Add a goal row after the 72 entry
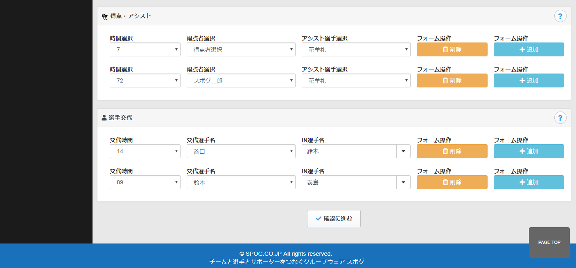This screenshot has height=268, width=576. 529,80
